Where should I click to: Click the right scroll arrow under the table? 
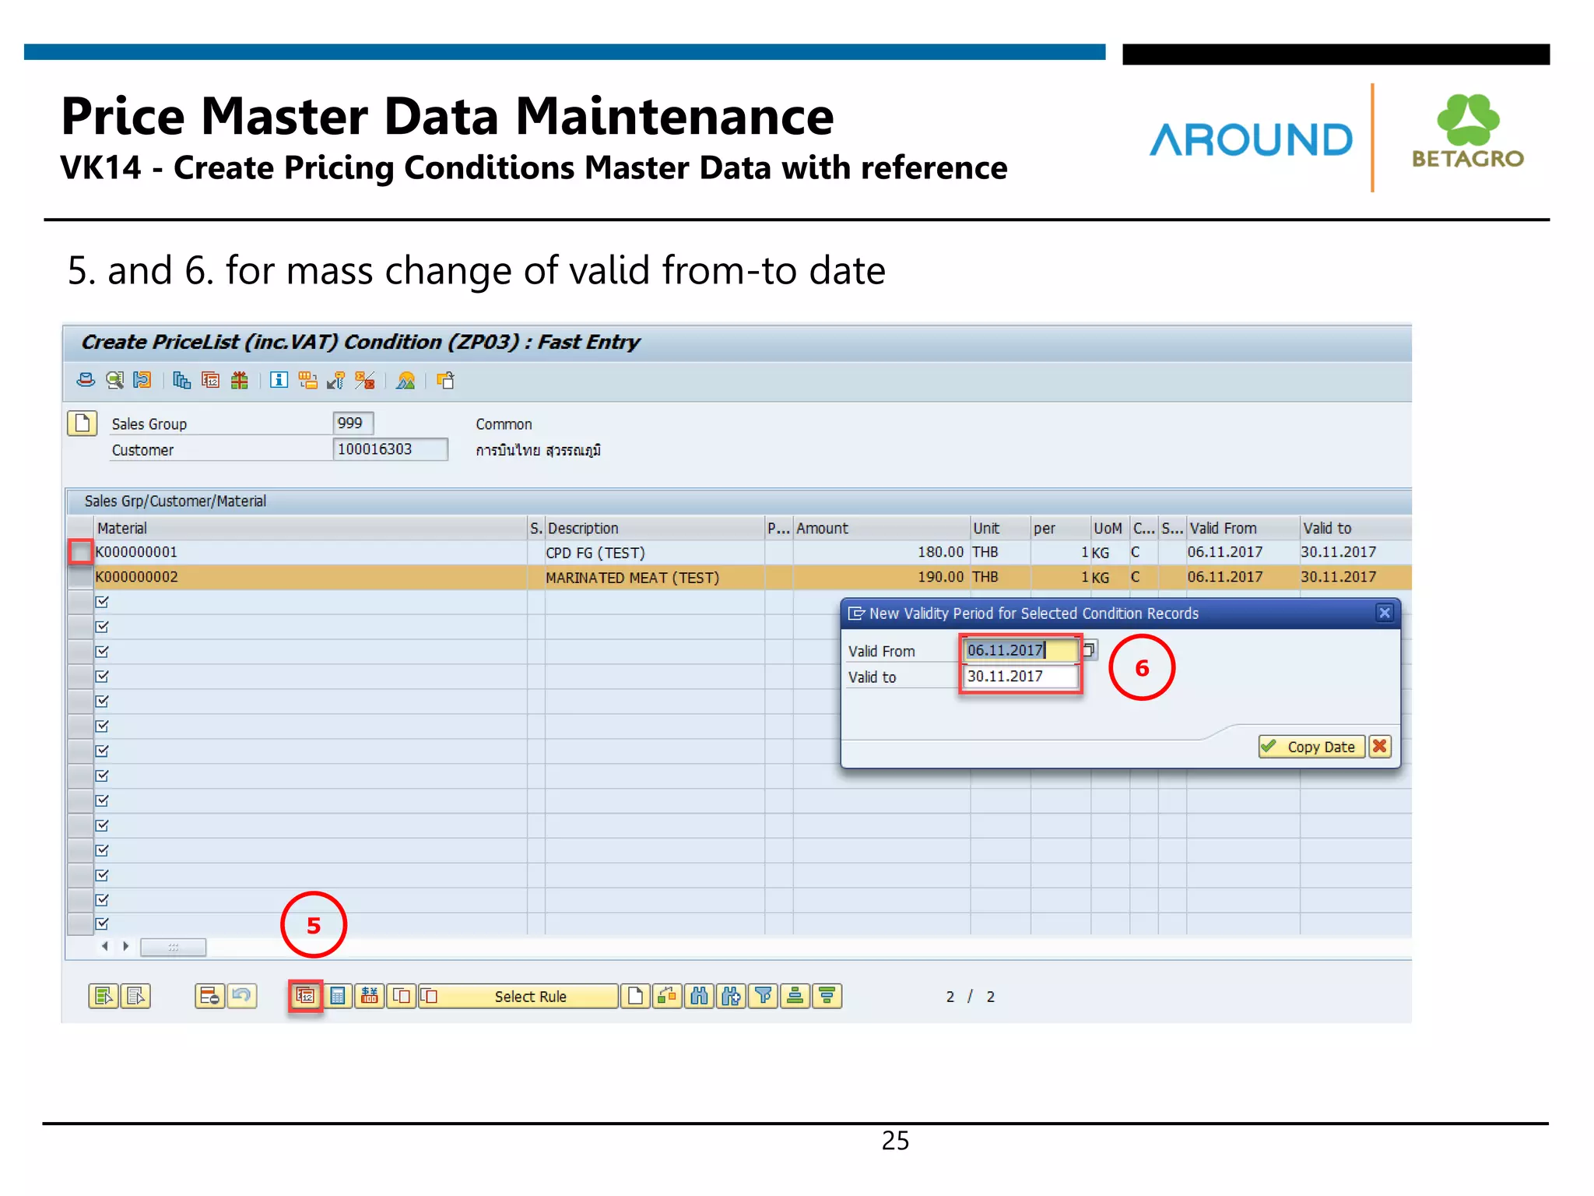(125, 946)
